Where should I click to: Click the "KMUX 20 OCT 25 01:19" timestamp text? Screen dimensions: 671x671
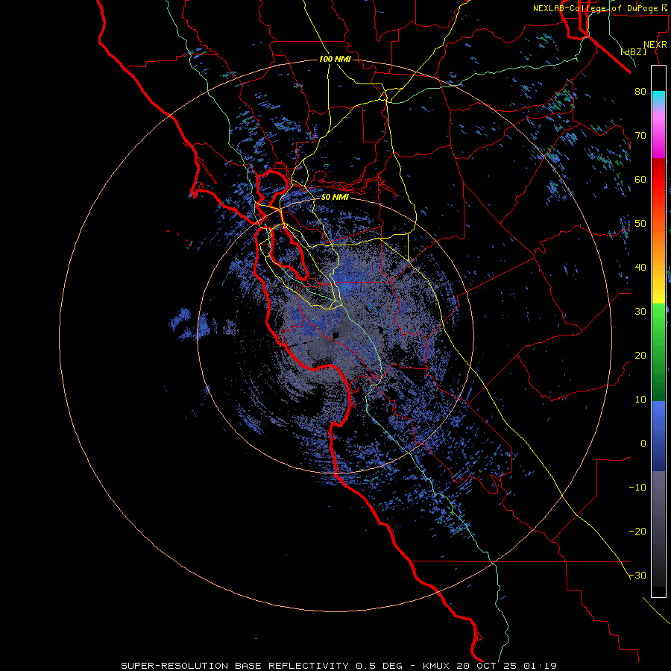[490, 666]
